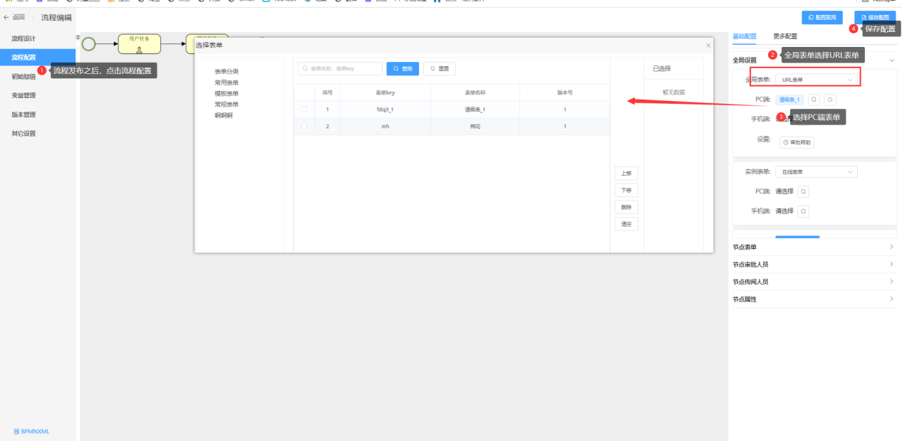Click the search icon for 实例表单 手机端

tap(803, 211)
